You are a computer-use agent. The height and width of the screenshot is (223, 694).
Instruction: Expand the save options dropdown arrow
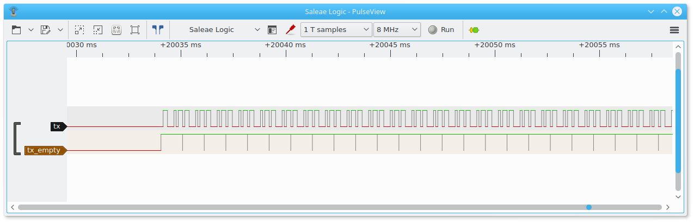pyautogui.click(x=60, y=30)
